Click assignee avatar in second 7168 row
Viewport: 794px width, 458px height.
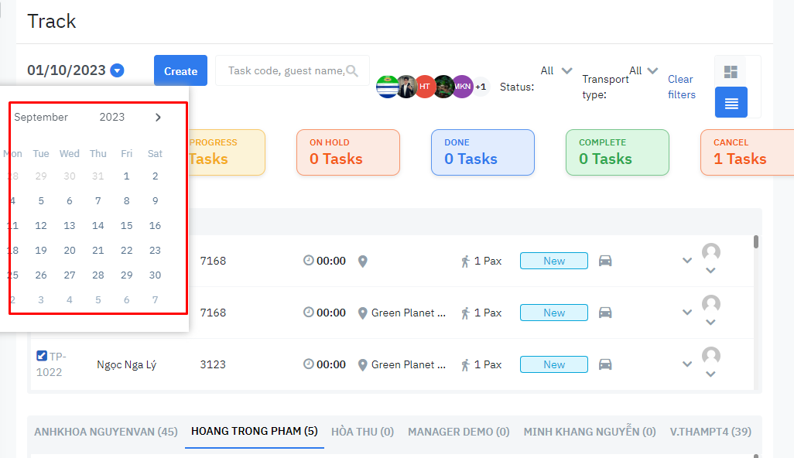click(711, 303)
